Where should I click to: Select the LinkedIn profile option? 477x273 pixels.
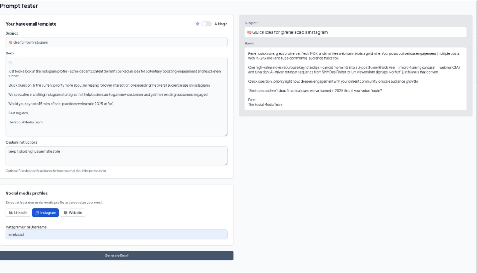(x=18, y=213)
